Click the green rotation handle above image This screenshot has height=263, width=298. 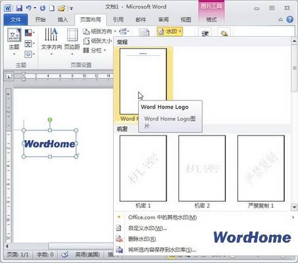point(50,120)
